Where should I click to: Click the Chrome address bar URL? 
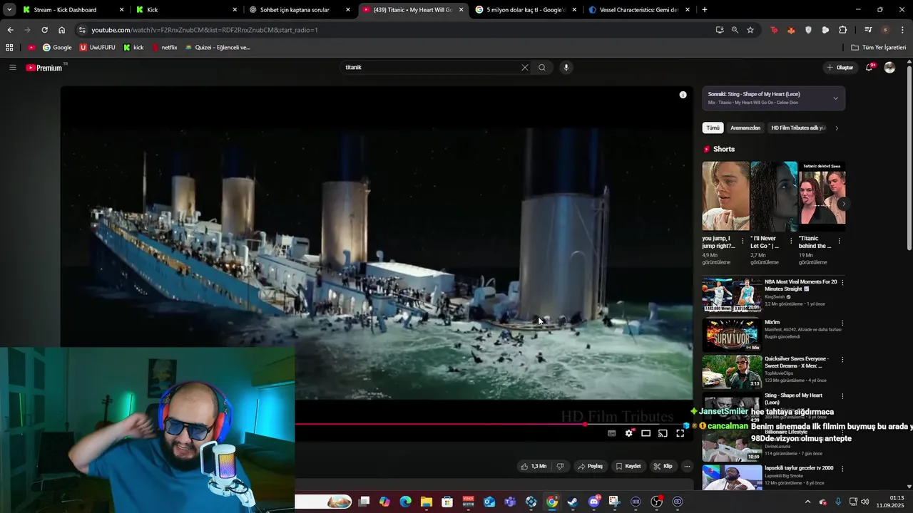click(205, 30)
